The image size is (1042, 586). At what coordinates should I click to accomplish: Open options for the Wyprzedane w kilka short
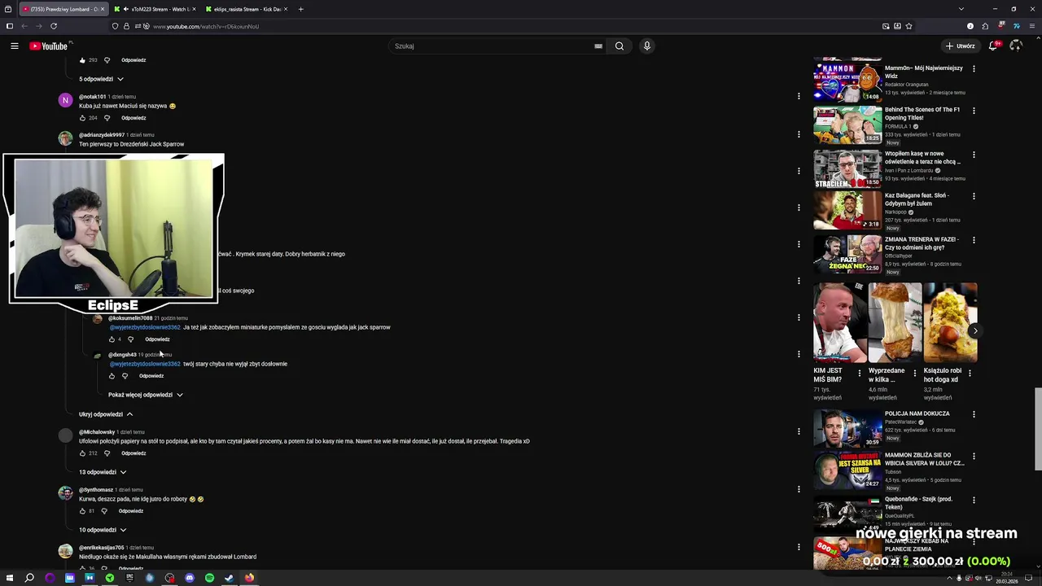point(914,372)
